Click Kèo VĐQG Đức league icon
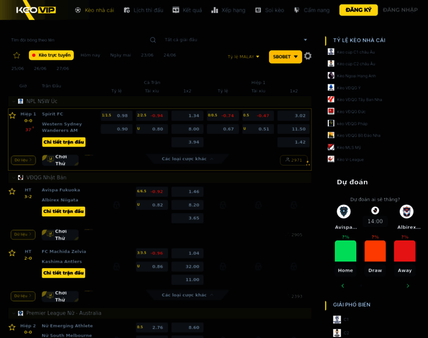This screenshot has width=428, height=338. tap(331, 111)
